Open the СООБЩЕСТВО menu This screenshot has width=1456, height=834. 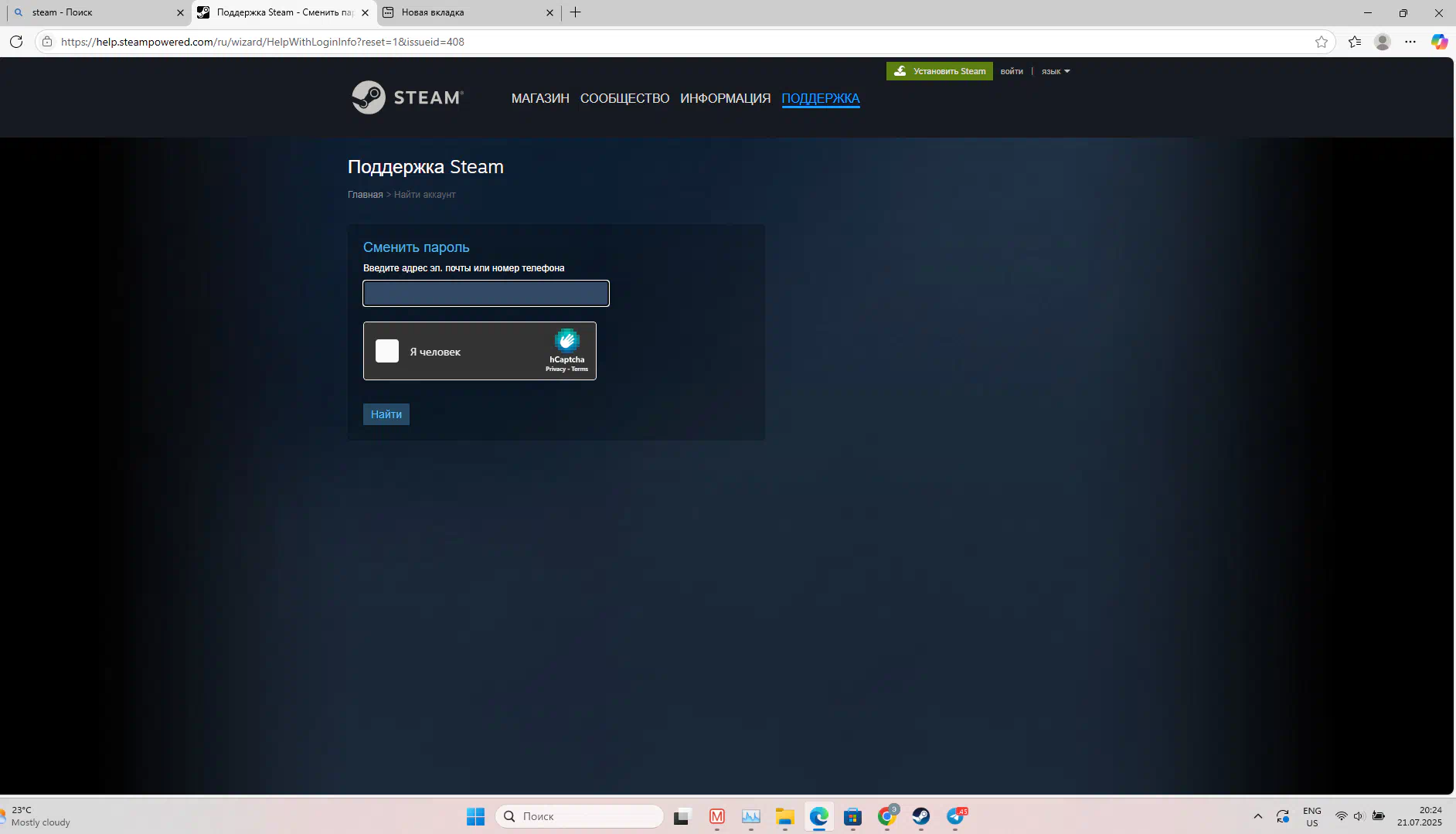pos(624,98)
